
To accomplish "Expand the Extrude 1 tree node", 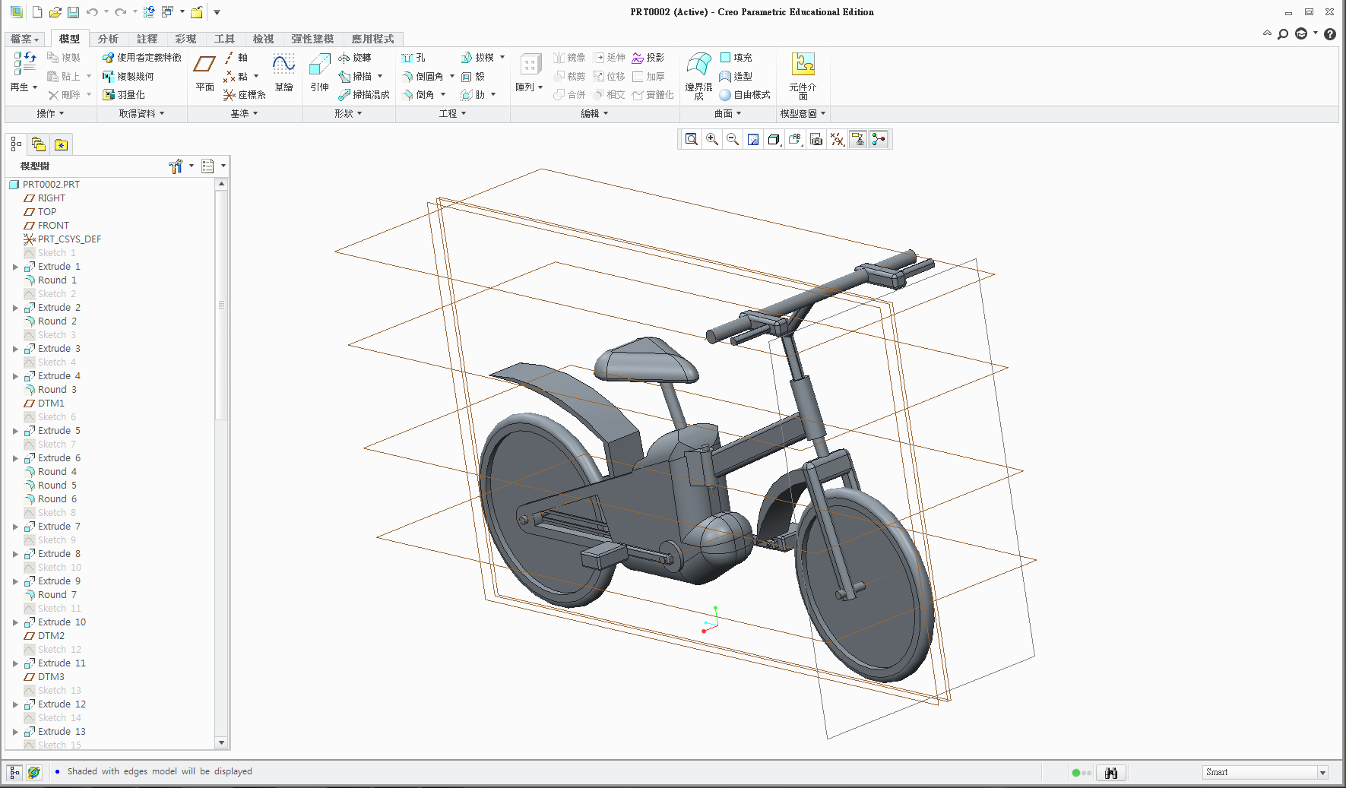I will [x=15, y=267].
